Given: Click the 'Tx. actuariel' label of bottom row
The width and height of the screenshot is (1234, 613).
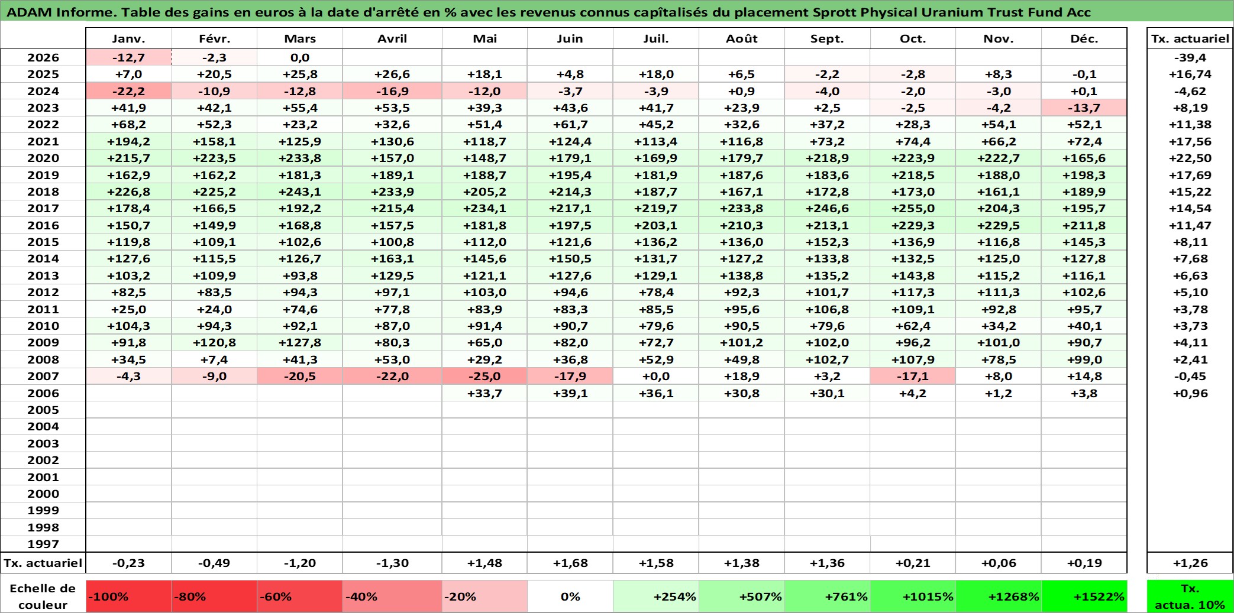Looking at the screenshot, I should 43,563.
